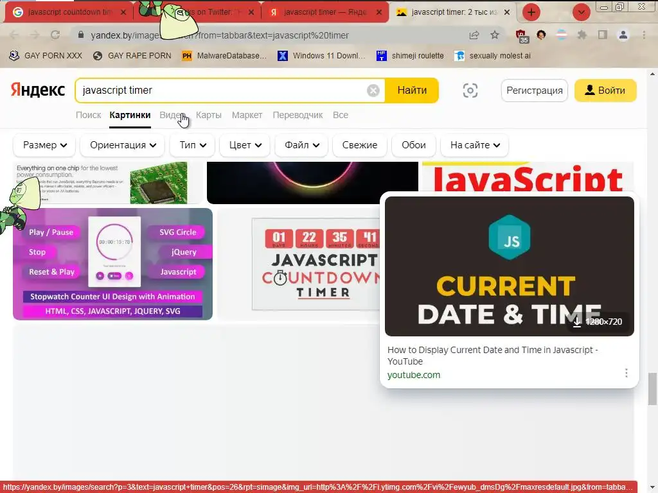
Task: Open the MalwareDatabase bookmark
Action: [224, 56]
